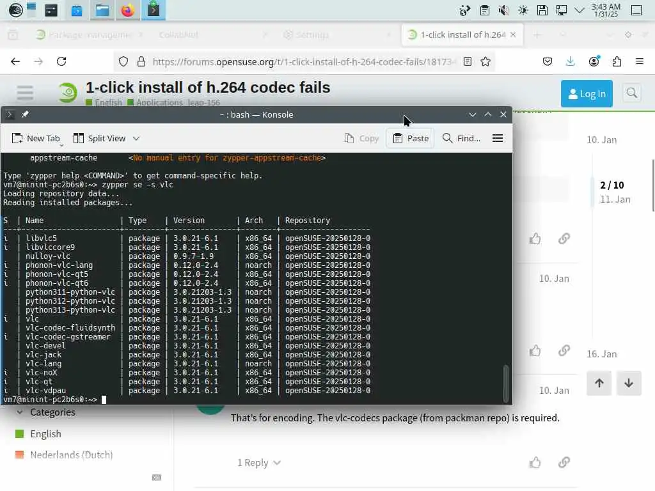Open the Pocket save icon
Screen dimensions: 655x491
tap(548, 62)
